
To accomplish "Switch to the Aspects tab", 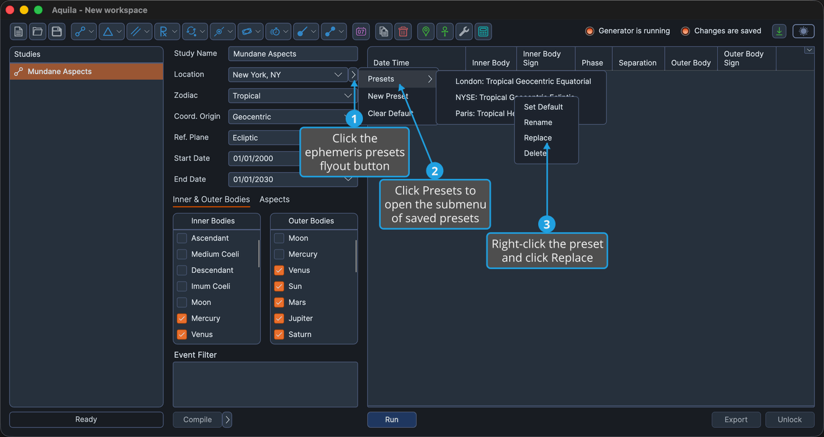I will pos(275,199).
